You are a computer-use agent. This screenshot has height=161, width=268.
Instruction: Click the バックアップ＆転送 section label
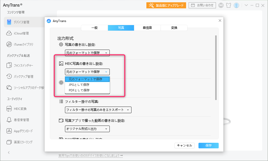18,55
